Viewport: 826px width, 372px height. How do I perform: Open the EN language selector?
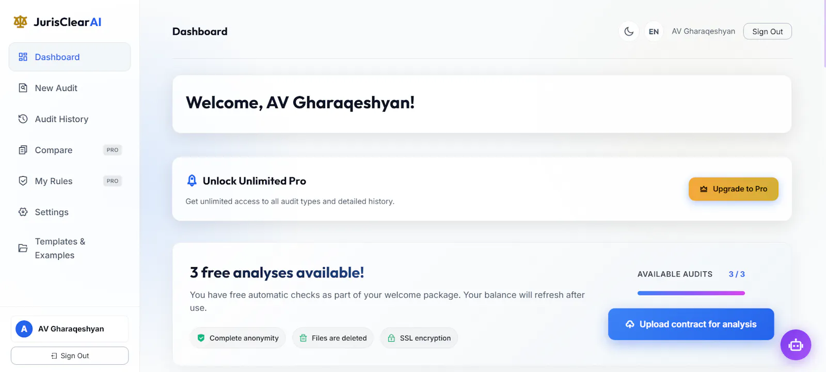click(x=654, y=32)
